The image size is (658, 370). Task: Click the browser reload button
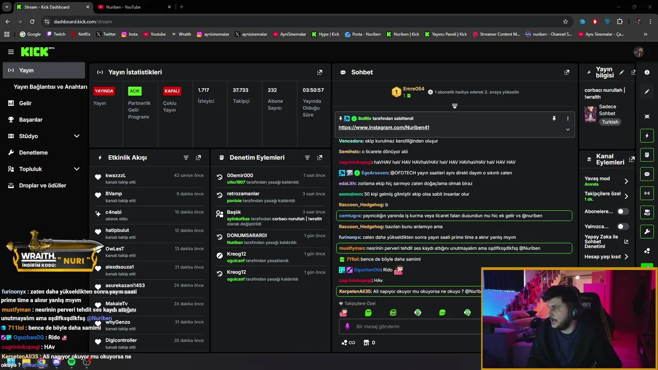click(x=32, y=22)
